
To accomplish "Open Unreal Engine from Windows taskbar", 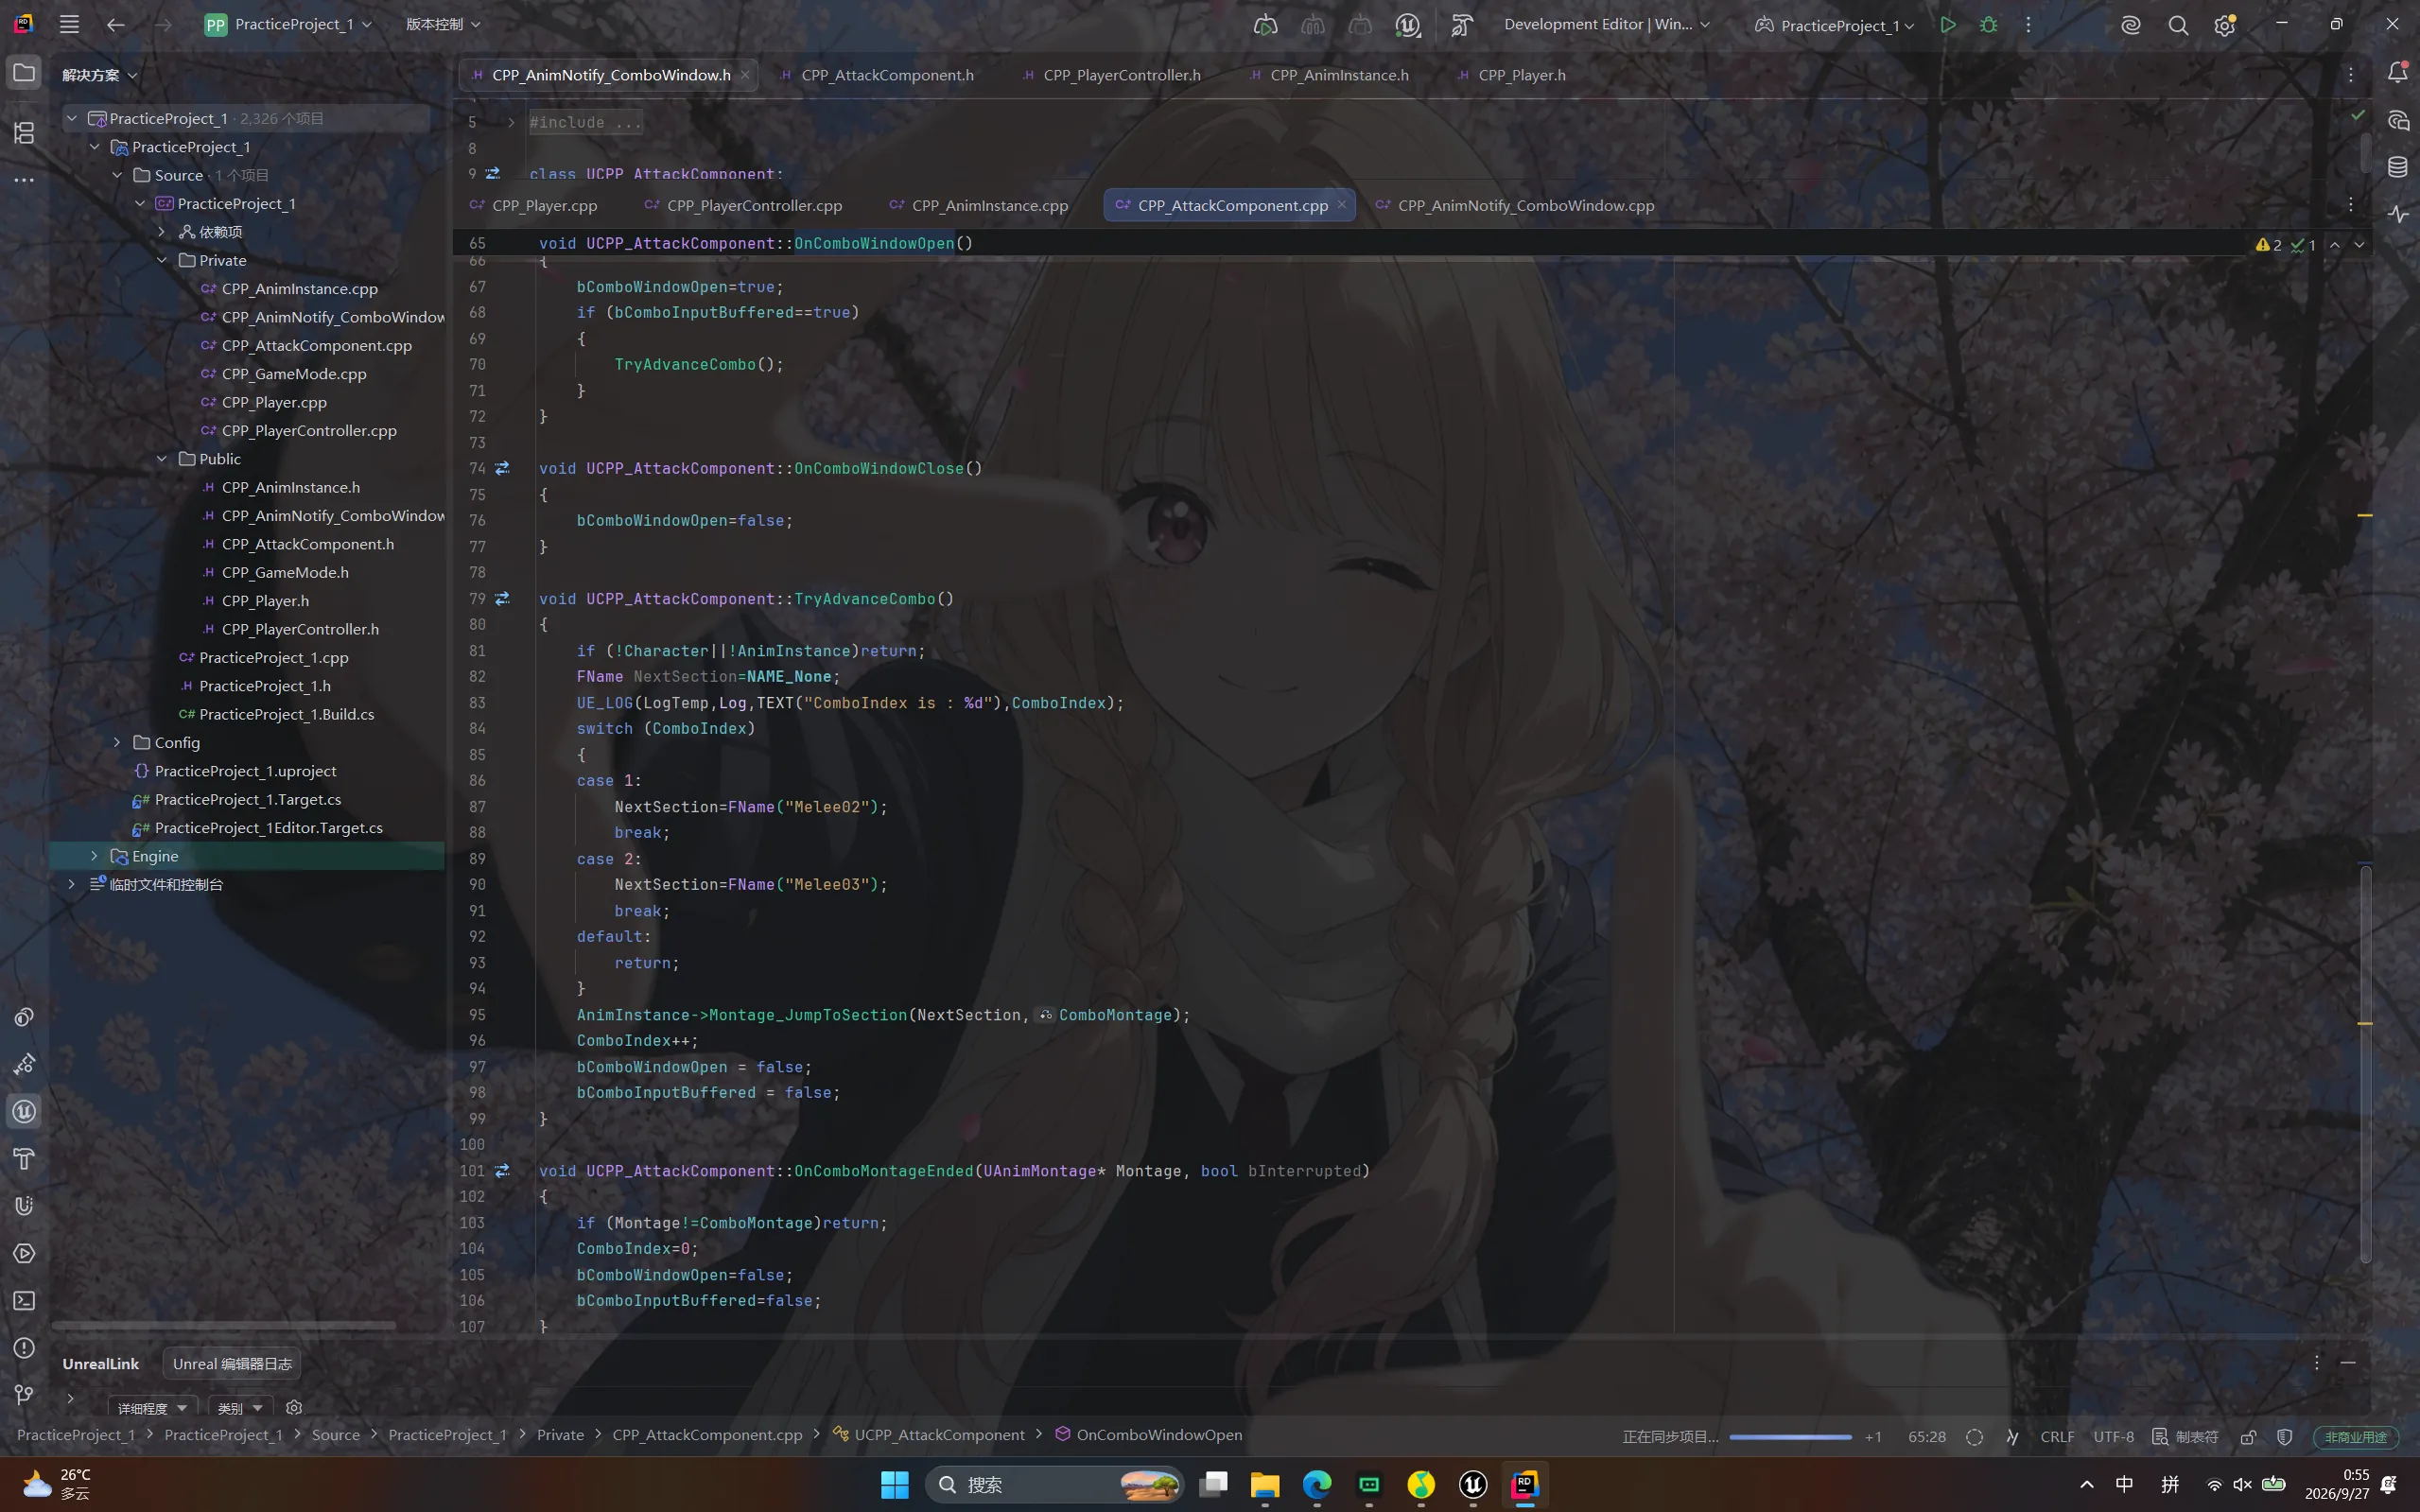I will point(1472,1485).
